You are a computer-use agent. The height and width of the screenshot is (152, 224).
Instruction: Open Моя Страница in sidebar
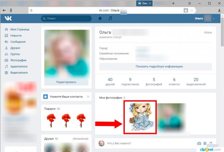pos(20,29)
